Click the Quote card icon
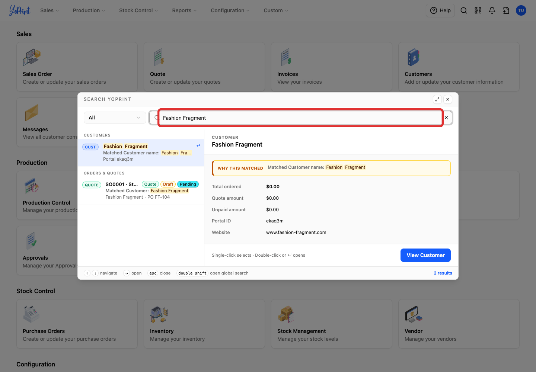 (159, 58)
